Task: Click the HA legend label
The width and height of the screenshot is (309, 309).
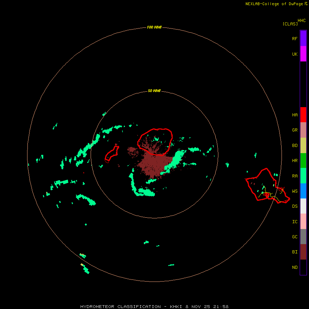Action: coord(295,115)
